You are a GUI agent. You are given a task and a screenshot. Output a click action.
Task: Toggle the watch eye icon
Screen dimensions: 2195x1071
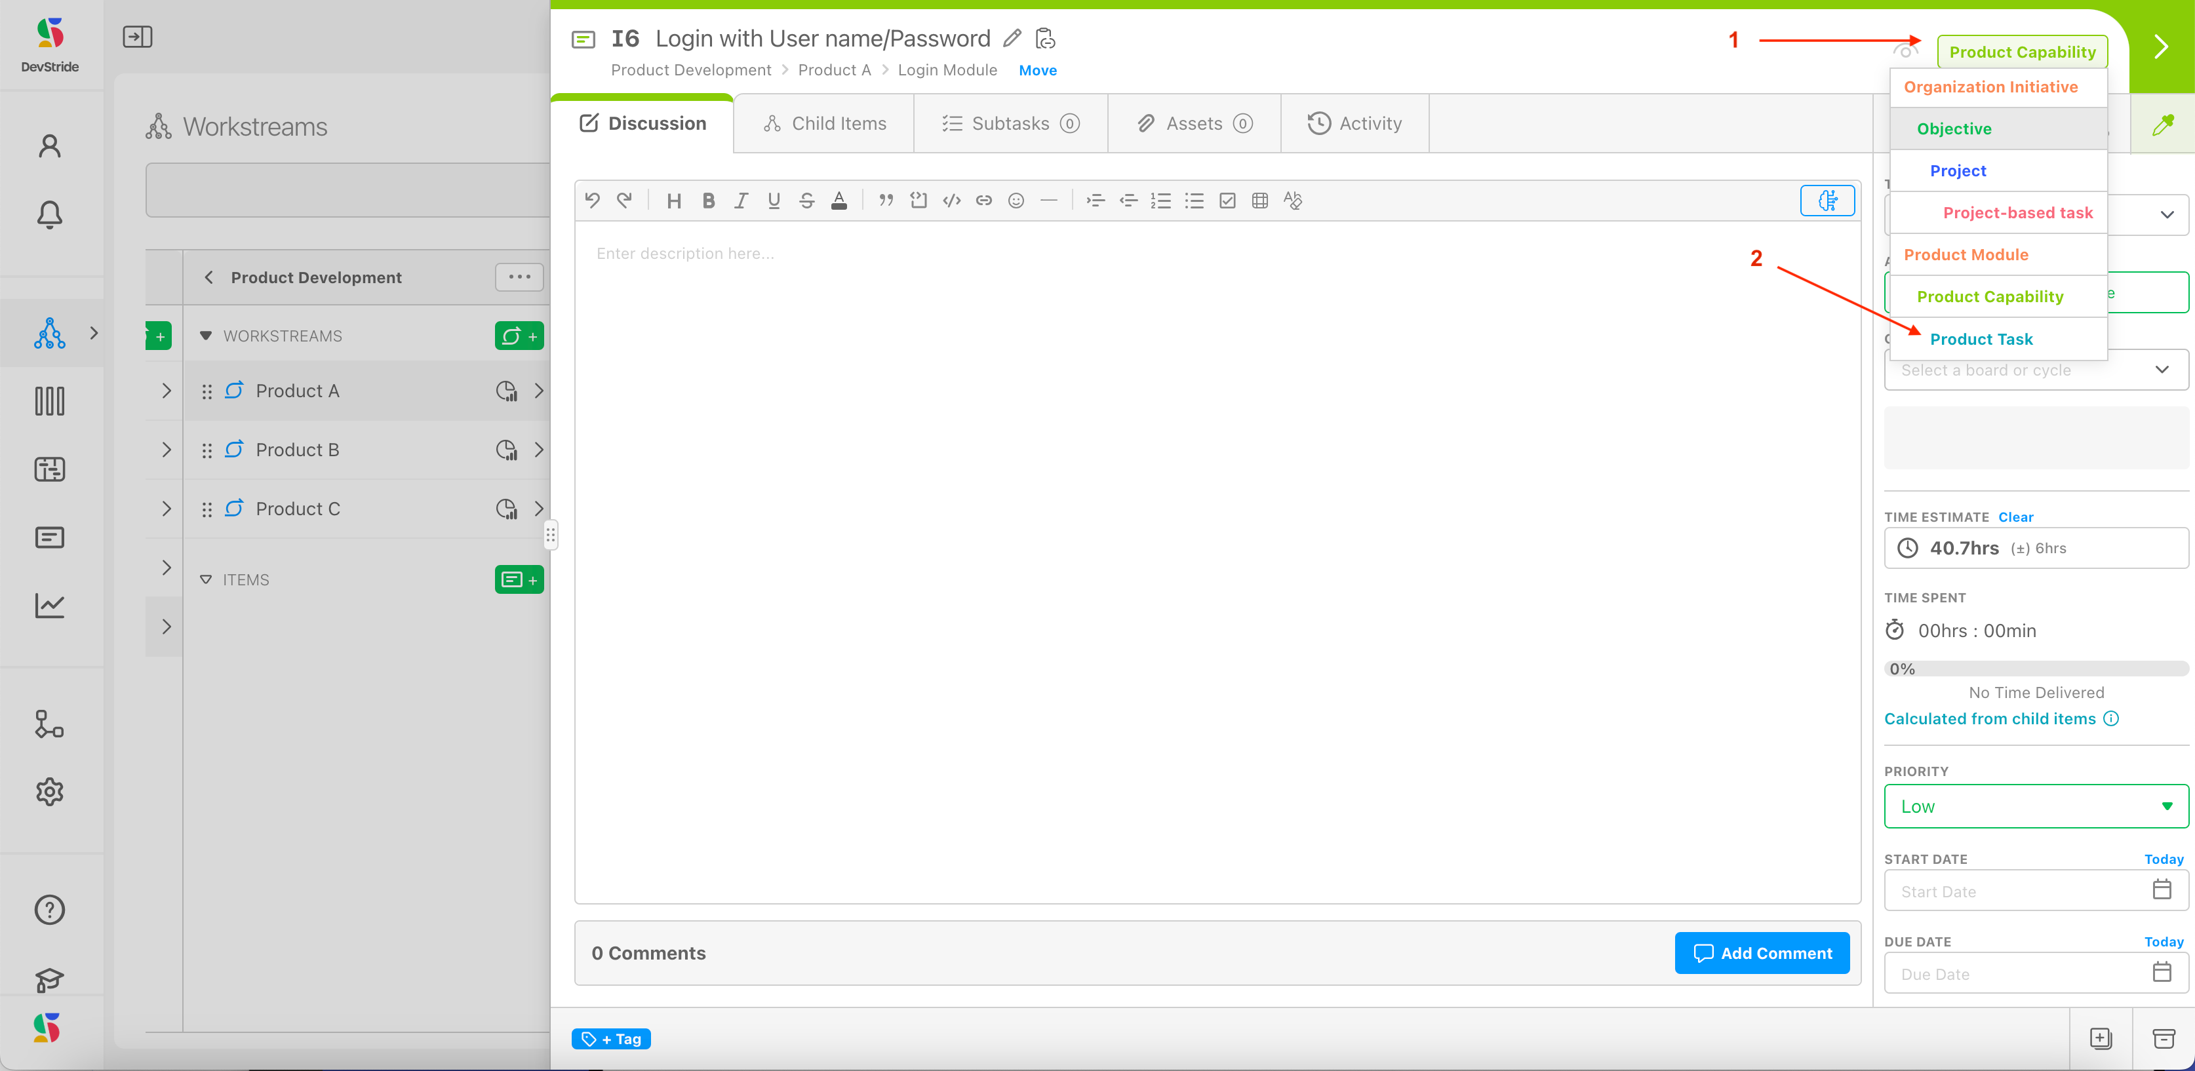coord(1905,52)
